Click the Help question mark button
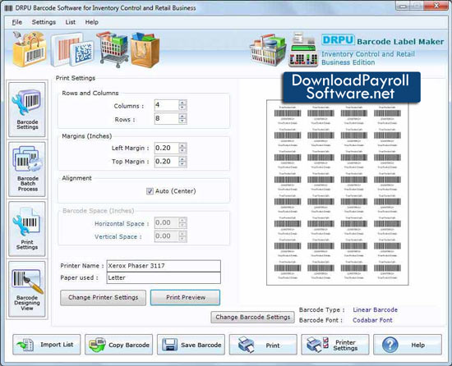The height and width of the screenshot is (366, 452). coord(408,345)
